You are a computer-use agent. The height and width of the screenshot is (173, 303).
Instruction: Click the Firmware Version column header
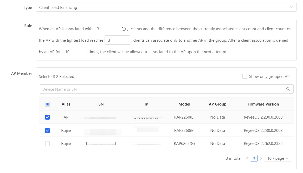coord(263,104)
